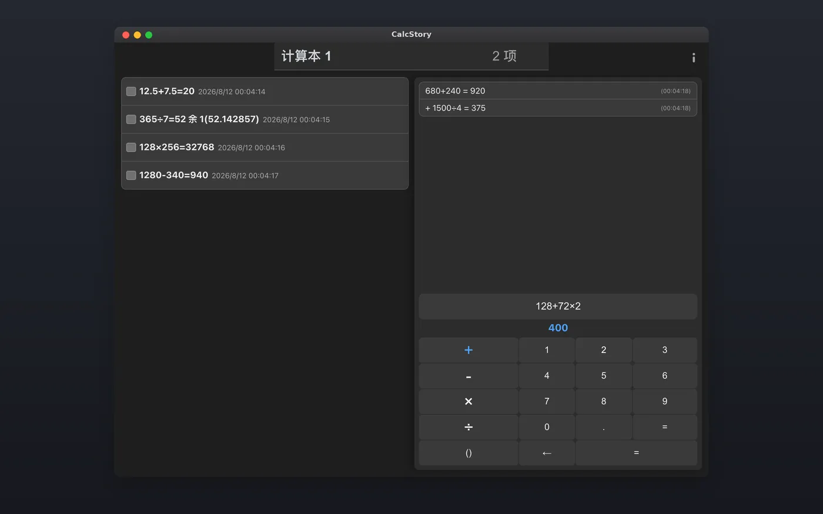The width and height of the screenshot is (823, 514).
Task: Click digit 8 on keypad
Action: (604, 401)
